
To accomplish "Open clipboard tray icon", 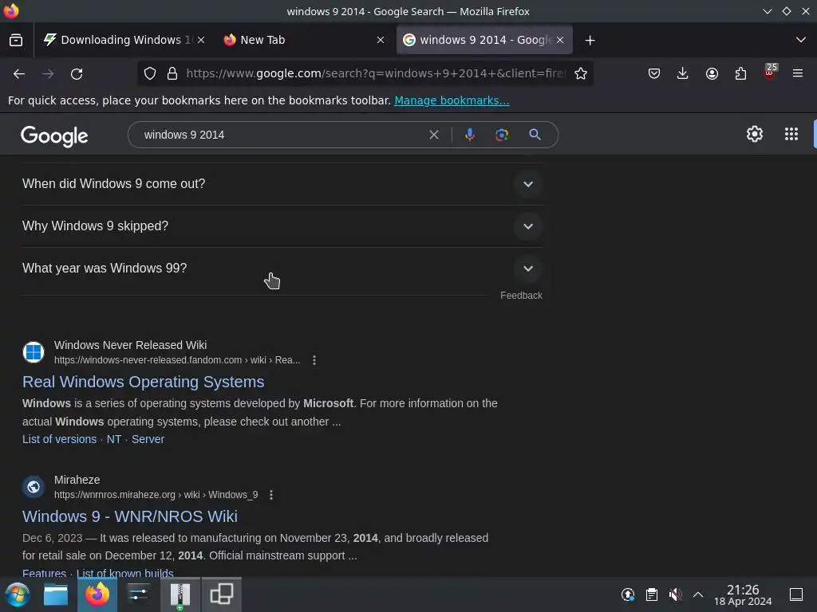I will pos(652,594).
